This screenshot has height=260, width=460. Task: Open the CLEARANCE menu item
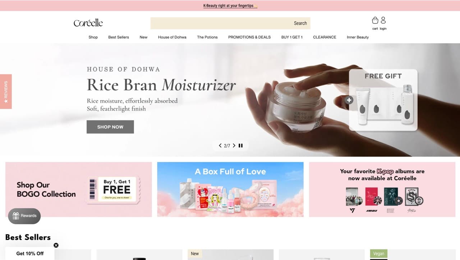(325, 37)
